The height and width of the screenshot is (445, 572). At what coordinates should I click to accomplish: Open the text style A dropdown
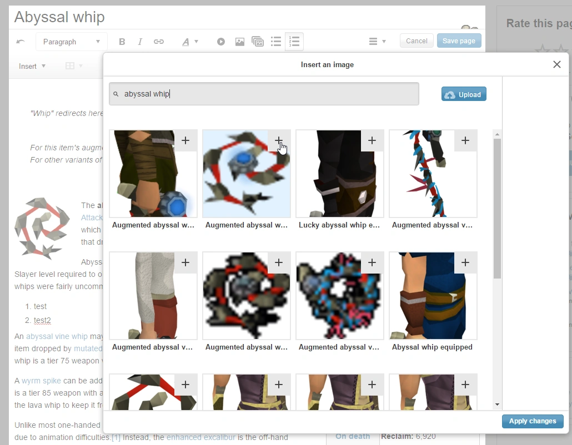click(190, 42)
